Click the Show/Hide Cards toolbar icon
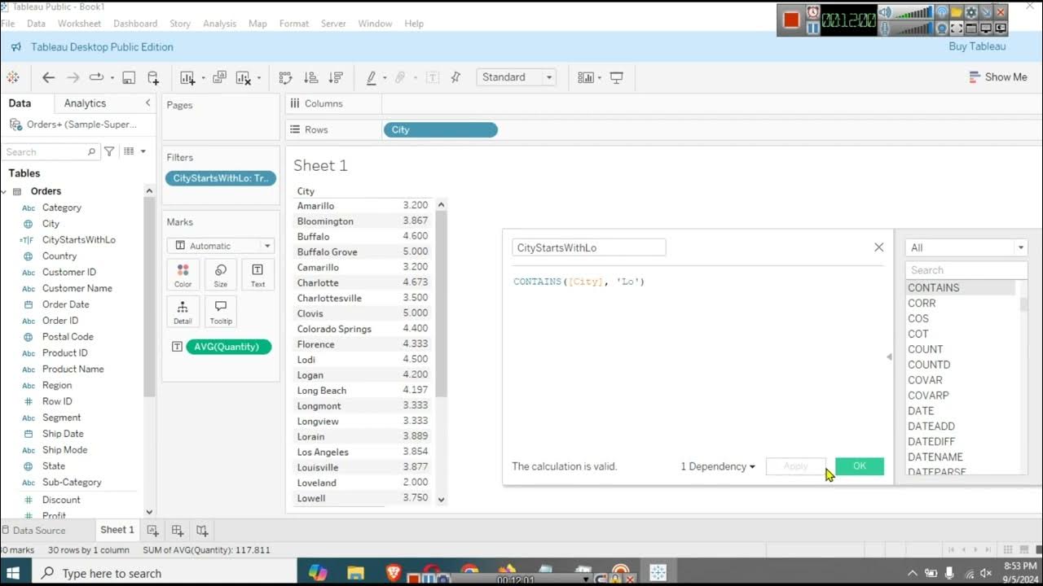Screen dimensions: 1043x586 585,77
